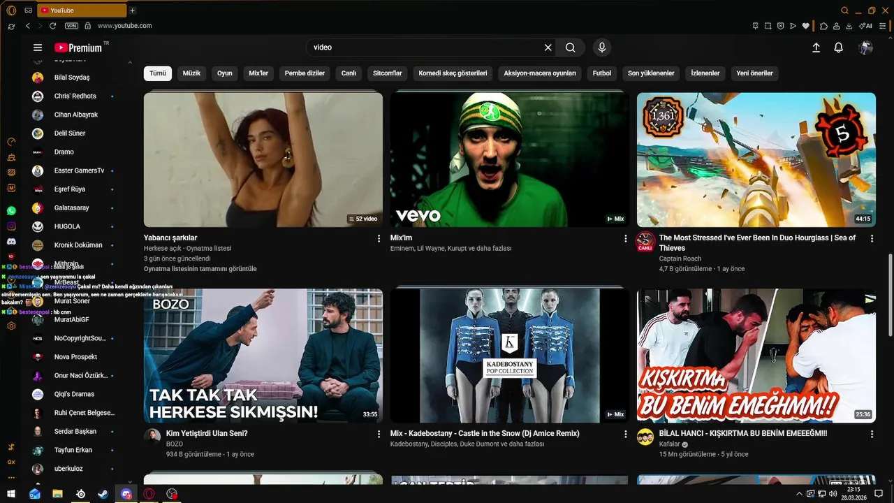Open Captain Roach channel link
This screenshot has width=894, height=503.
[x=680, y=258]
